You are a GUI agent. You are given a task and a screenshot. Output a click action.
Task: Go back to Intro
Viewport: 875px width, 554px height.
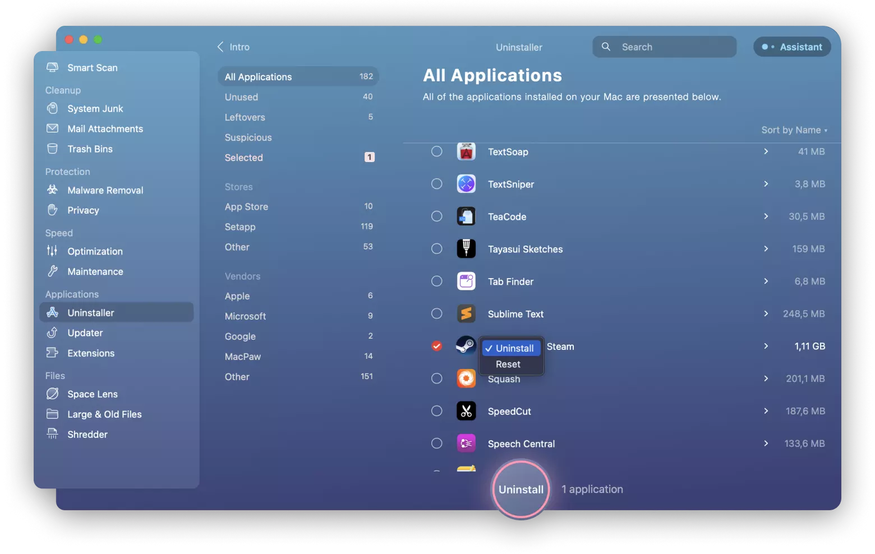[x=233, y=47]
